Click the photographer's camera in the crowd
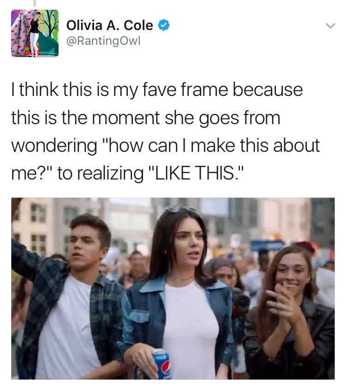346x389 pixels. [241, 300]
